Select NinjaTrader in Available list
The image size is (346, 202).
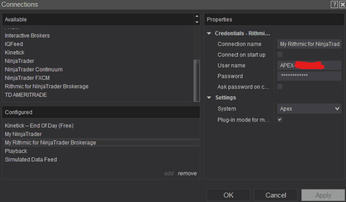[x=19, y=61]
